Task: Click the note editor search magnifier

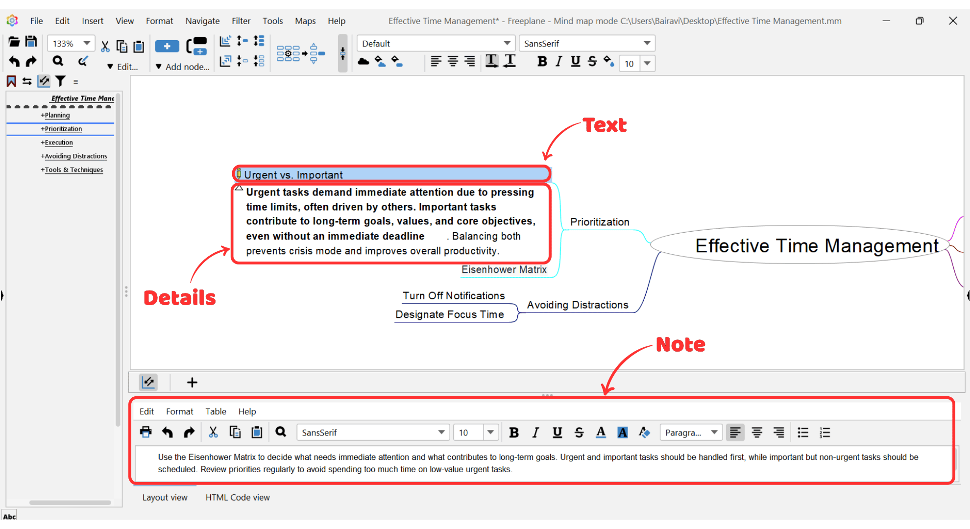Action: (281, 432)
